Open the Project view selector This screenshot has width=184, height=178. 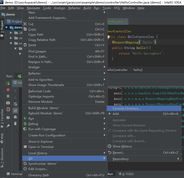tap(14, 22)
